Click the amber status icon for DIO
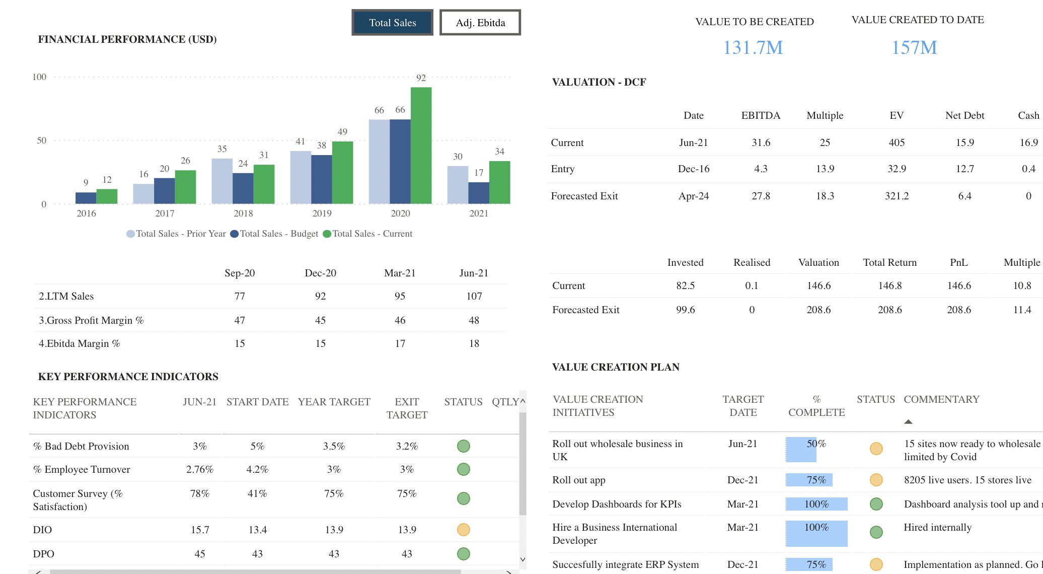The image size is (1043, 574). coord(463,529)
